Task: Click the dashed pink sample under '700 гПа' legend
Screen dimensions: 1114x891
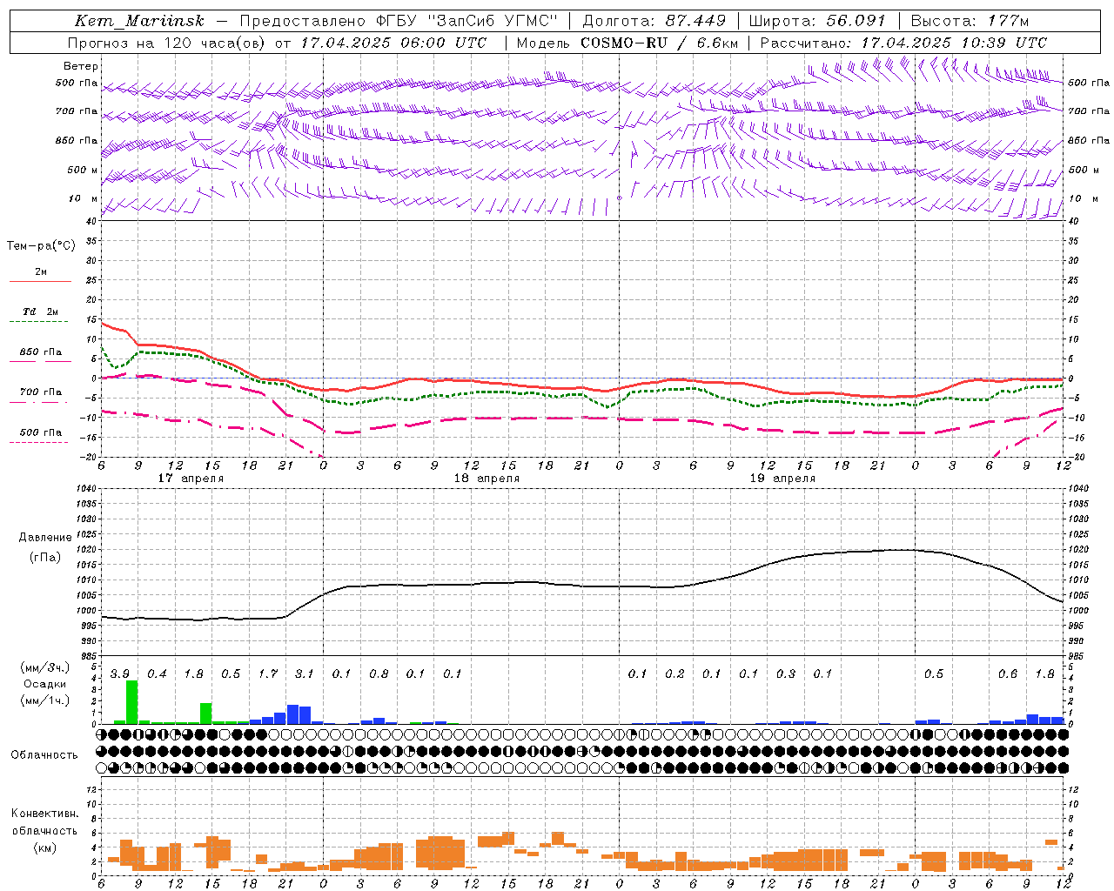Action: coord(38,402)
